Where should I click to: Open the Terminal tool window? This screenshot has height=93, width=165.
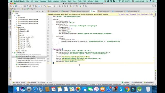point(42,82)
